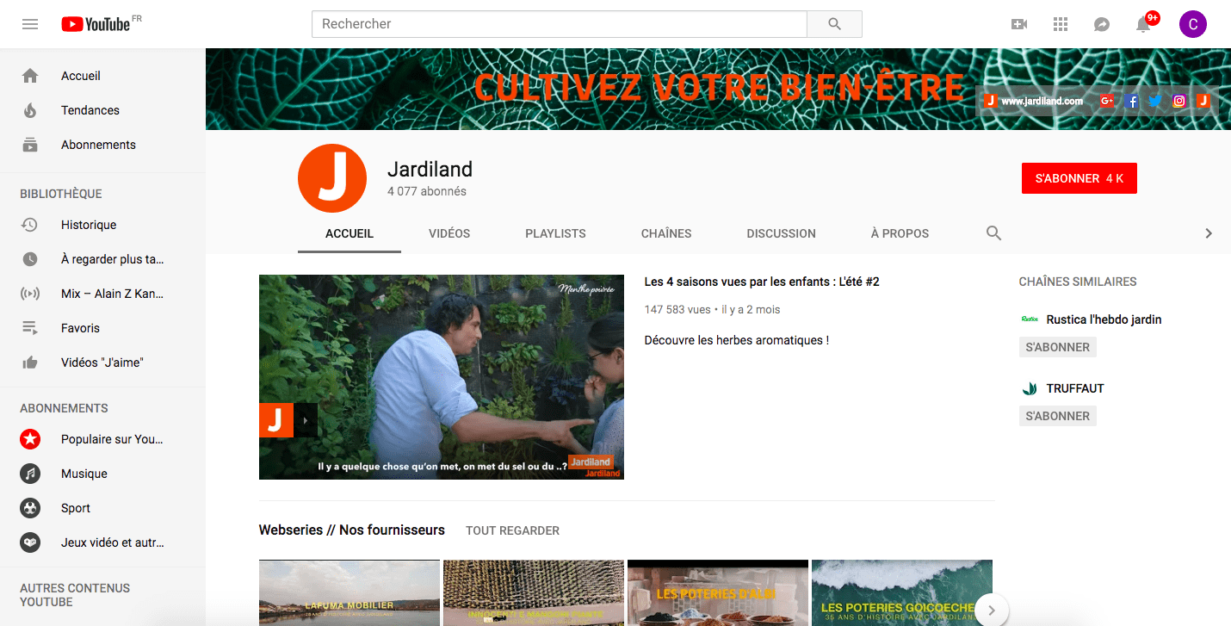Viewport: 1231px width, 626px height.
Task: Open the create video camera icon
Action: [1019, 24]
